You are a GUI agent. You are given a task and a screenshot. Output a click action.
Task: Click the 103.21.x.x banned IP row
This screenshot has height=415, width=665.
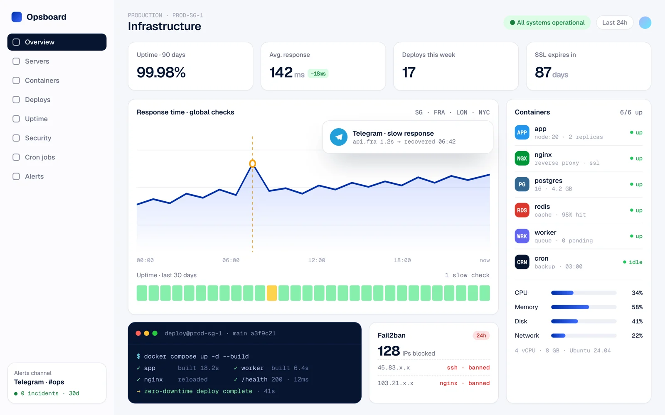coord(433,383)
